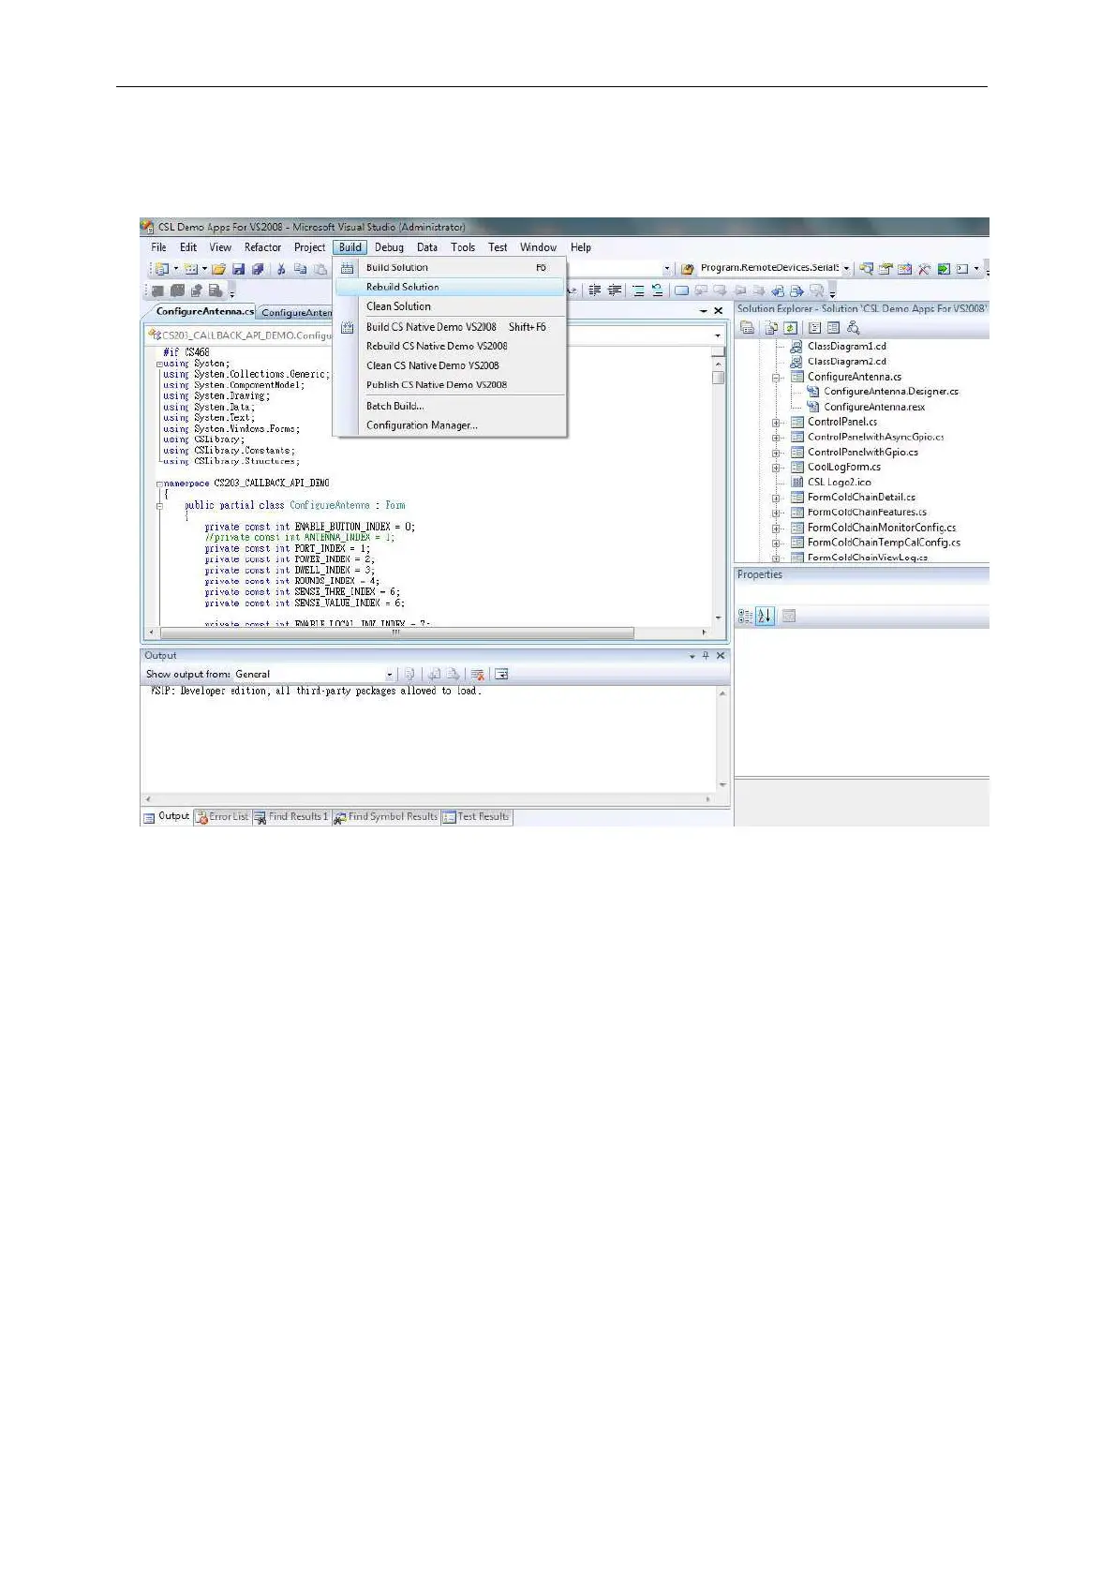
Task: Click the Start Page green arrow icon
Action: pyautogui.click(x=944, y=269)
